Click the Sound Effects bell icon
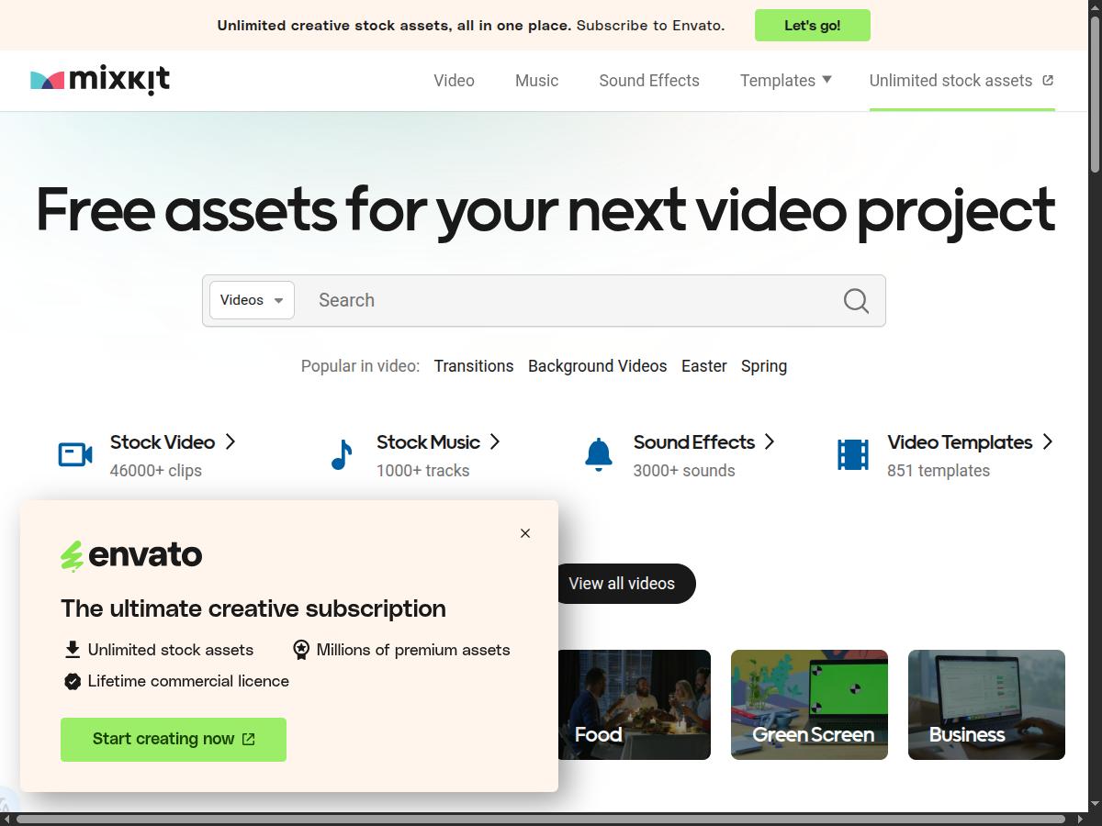The width and height of the screenshot is (1102, 826). [598, 454]
